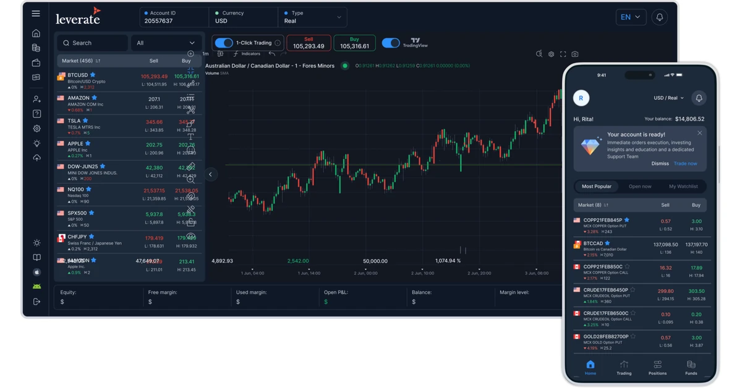742x388 pixels.
Task: Switch to the My Watchlist tab
Action: (683, 186)
